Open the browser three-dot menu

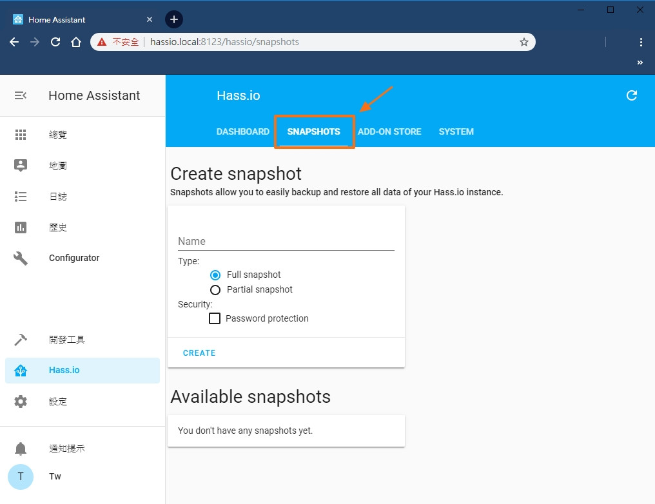641,42
